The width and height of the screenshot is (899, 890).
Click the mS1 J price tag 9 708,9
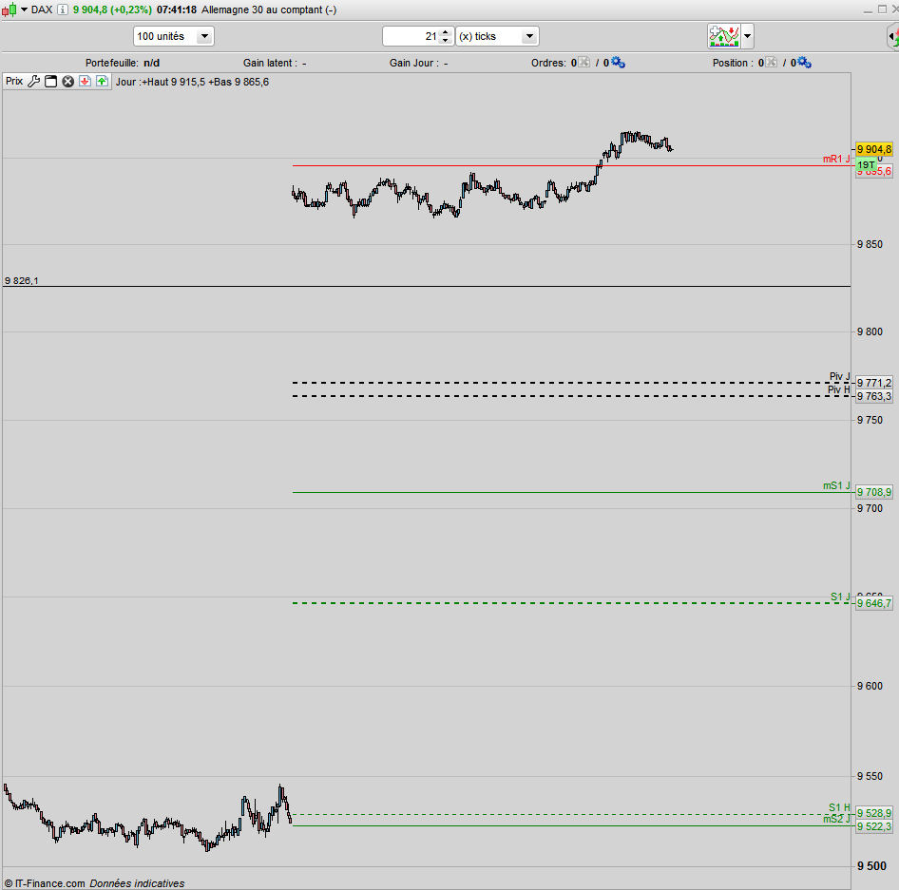pos(874,492)
